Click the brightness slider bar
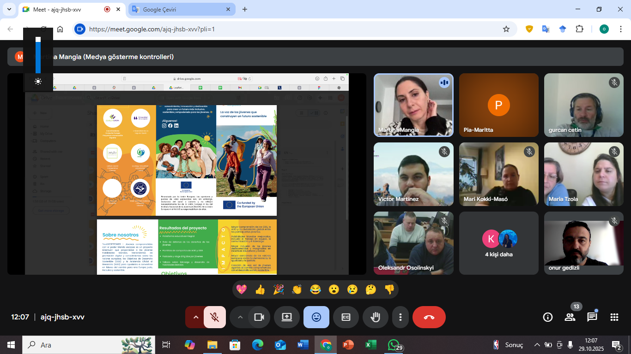The height and width of the screenshot is (354, 631). coord(38,56)
